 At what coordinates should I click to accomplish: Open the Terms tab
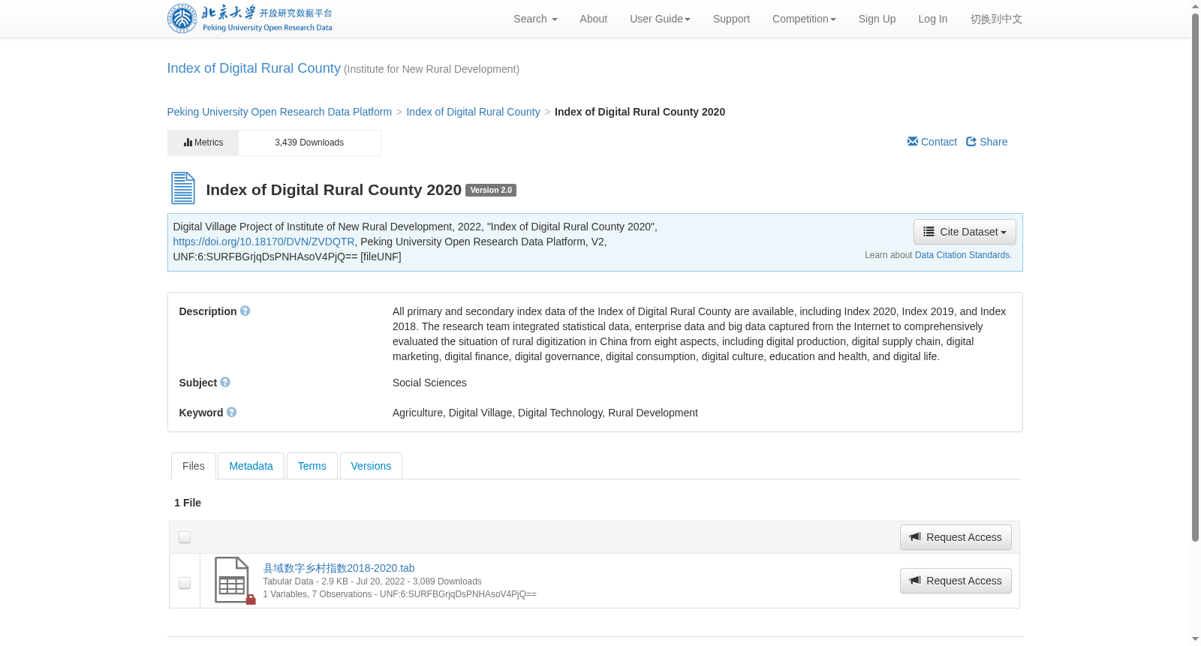pyautogui.click(x=312, y=466)
